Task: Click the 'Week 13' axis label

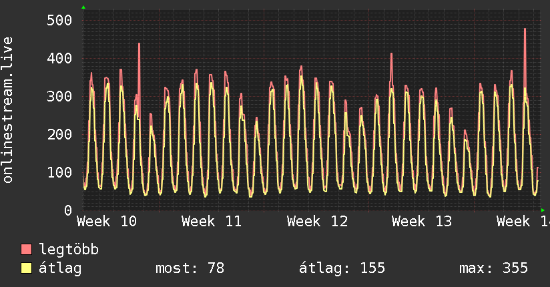Action: (422, 222)
